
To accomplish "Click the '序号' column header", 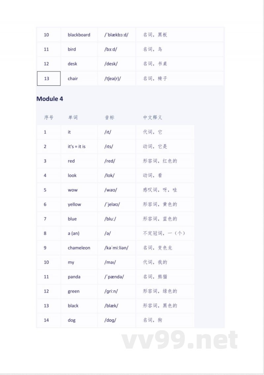I will coord(49,117).
